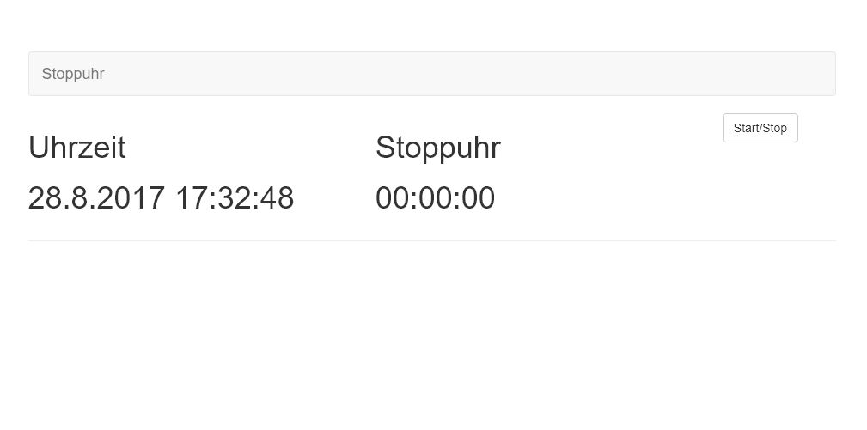
Task: Click the hours digits of the stopwatch display
Action: click(x=392, y=198)
